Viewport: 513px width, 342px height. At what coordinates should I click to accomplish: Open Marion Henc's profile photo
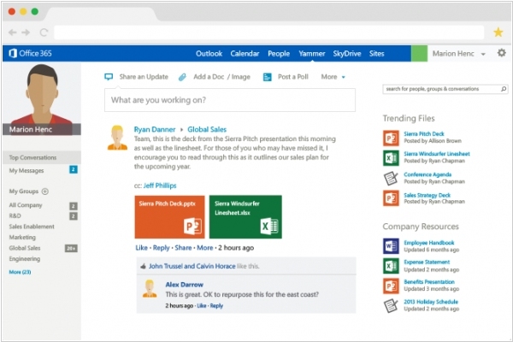click(x=42, y=98)
